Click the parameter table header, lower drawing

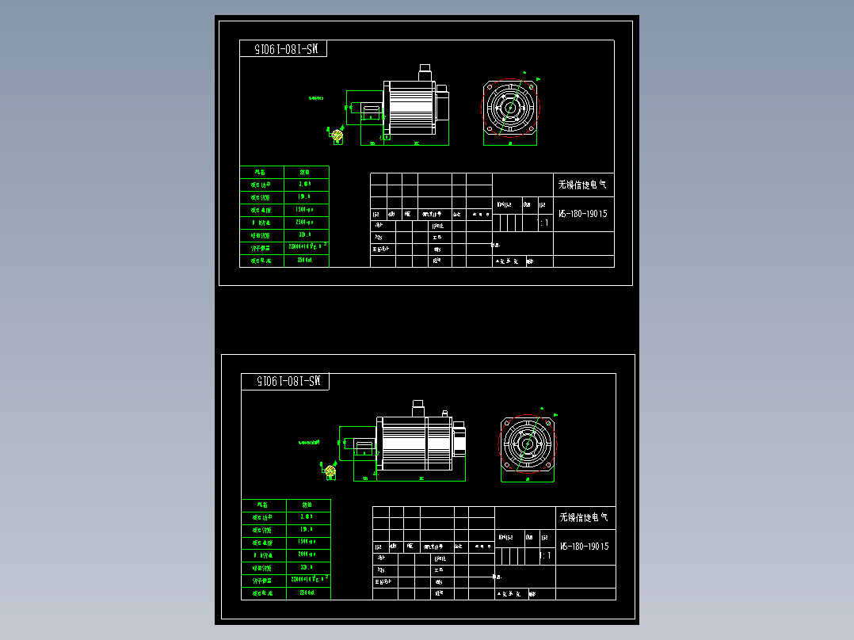coord(287,505)
